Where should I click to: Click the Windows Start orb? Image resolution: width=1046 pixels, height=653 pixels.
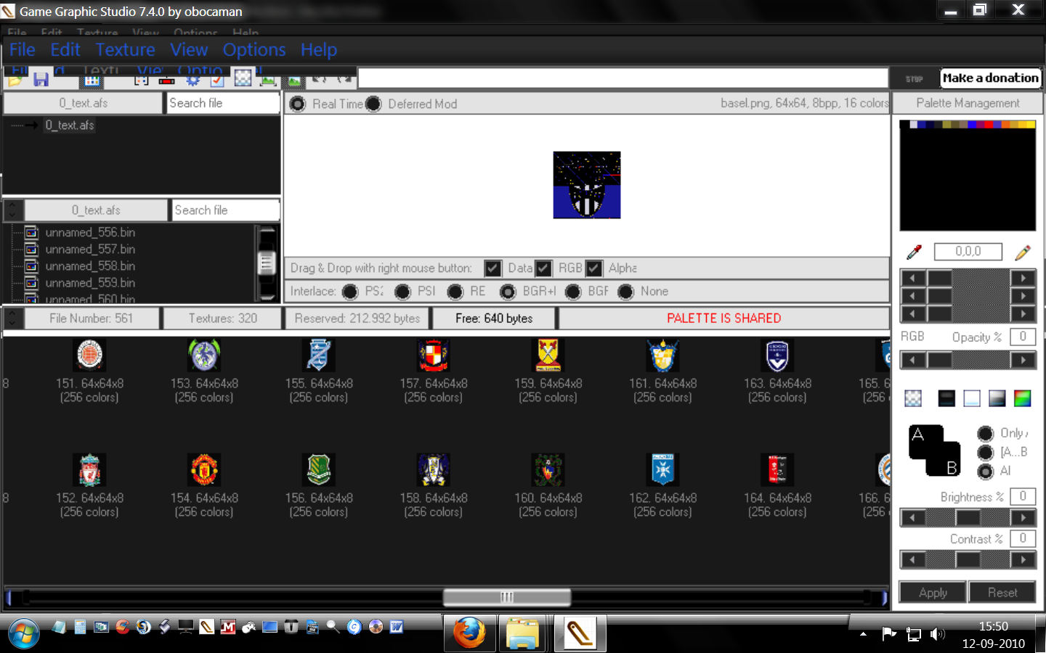[x=24, y=635]
